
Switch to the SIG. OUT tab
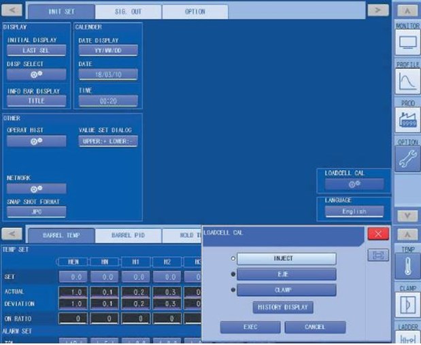(x=128, y=12)
